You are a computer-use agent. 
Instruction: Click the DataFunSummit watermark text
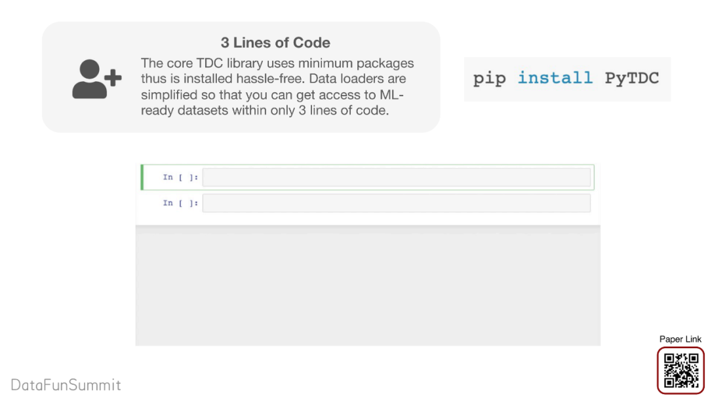coord(66,385)
